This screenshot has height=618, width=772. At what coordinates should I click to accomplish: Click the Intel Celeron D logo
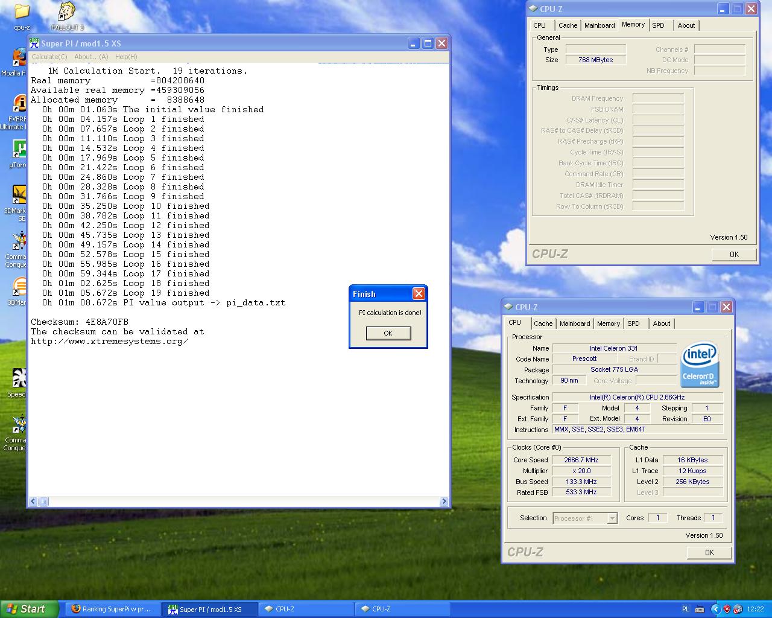click(700, 365)
